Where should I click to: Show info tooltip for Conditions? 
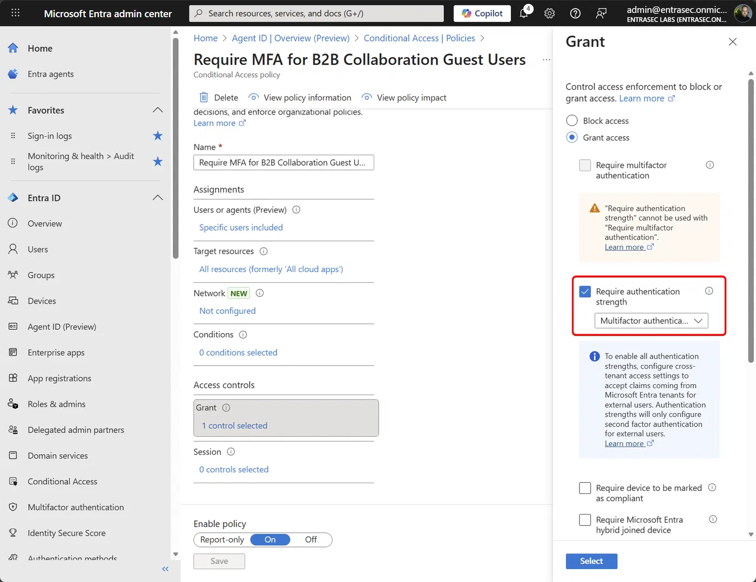tap(243, 335)
